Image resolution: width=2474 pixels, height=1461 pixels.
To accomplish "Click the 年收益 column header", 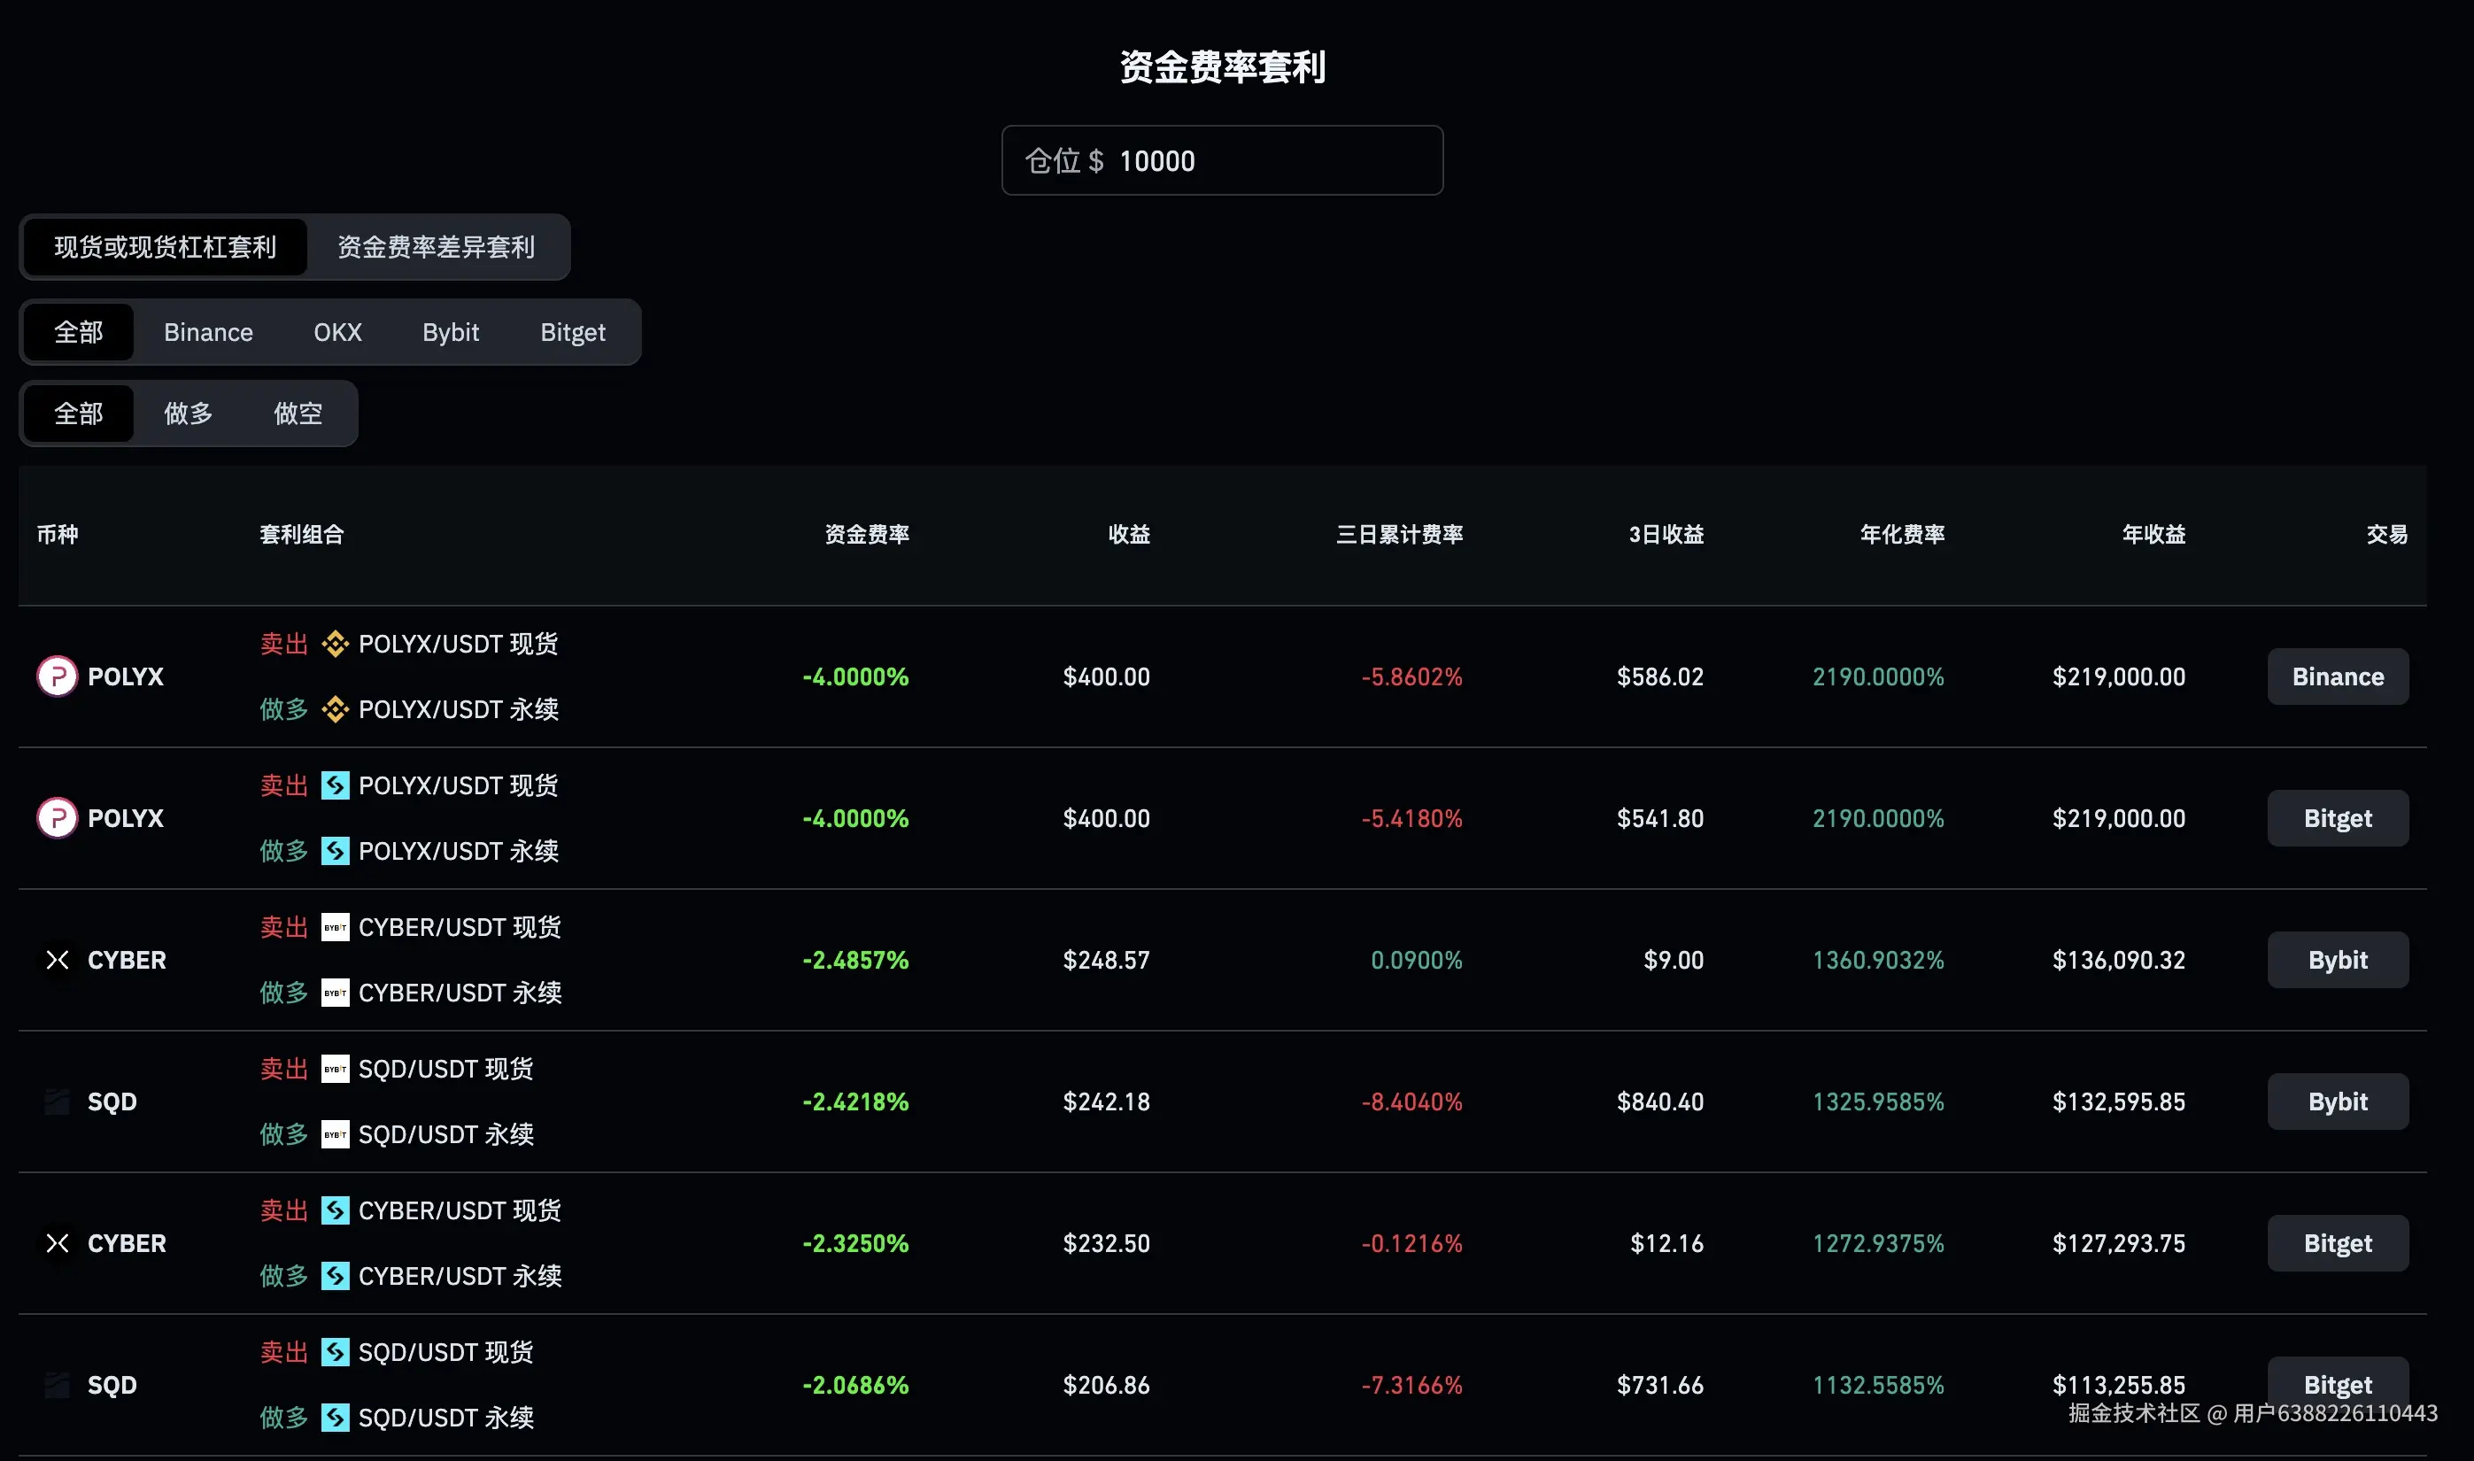I will (2154, 535).
